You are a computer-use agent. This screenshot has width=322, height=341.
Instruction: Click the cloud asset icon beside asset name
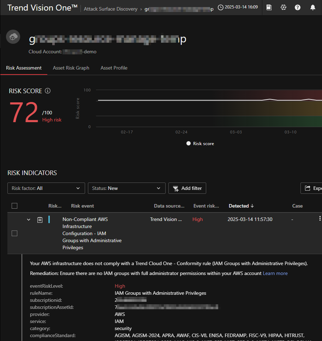click(13, 37)
